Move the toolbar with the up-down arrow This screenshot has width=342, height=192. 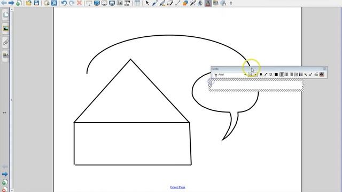click(231, 3)
